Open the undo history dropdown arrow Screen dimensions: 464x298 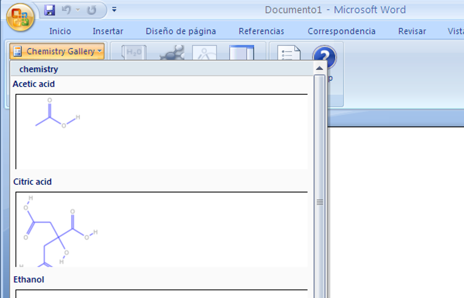(78, 10)
